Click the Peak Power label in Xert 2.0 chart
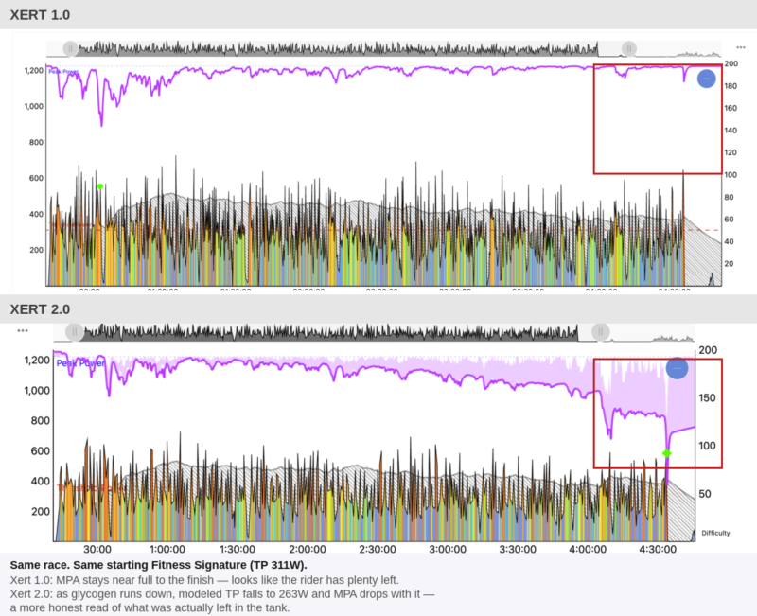757x616 pixels. pos(80,363)
